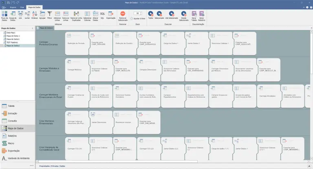
Task: Click the Agrupar ribbon icon
Action: (42, 15)
